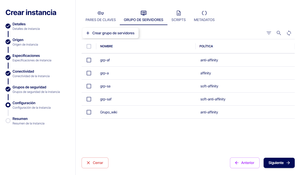
Task: Open the Metadatos tab
Action: pos(204,20)
